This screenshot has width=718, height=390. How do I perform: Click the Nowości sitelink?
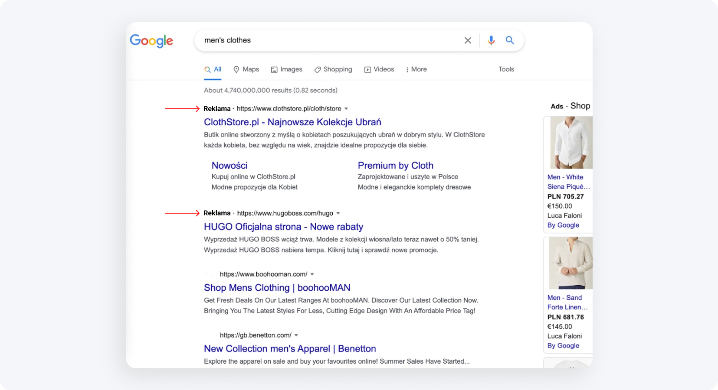(229, 166)
